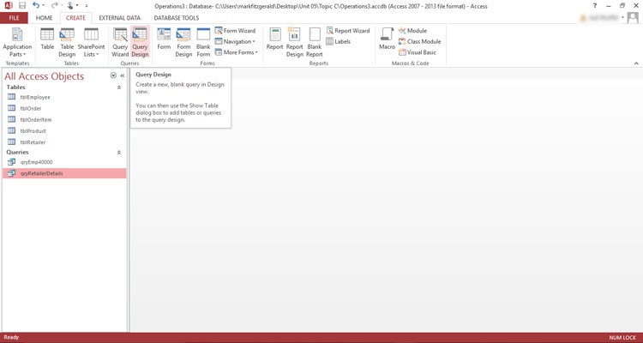
Task: Redo the last action
Action: 55,6
